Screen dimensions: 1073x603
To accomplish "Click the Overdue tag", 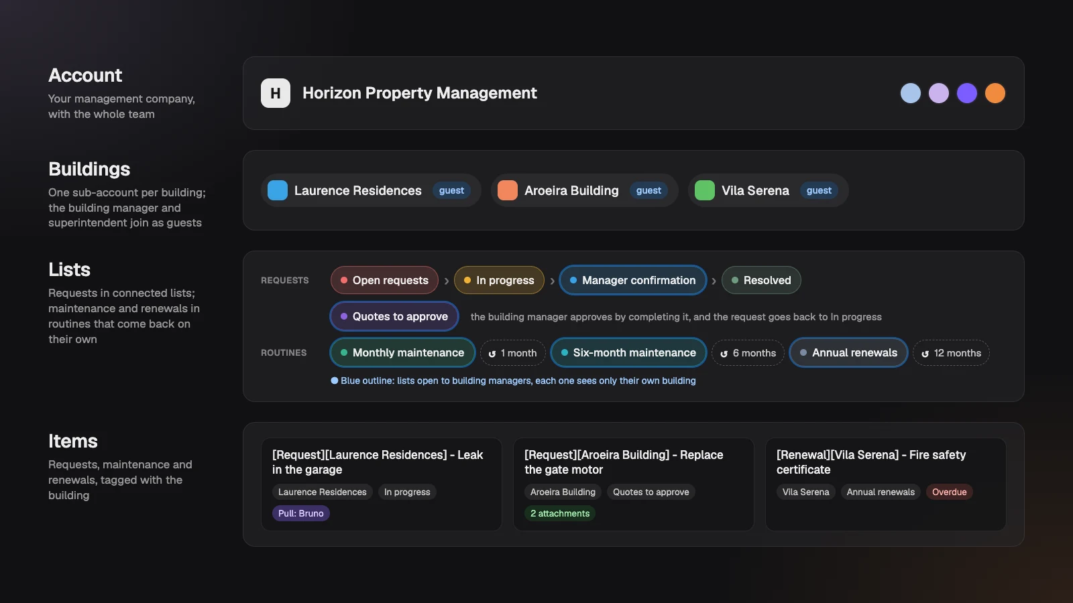I will 950,492.
